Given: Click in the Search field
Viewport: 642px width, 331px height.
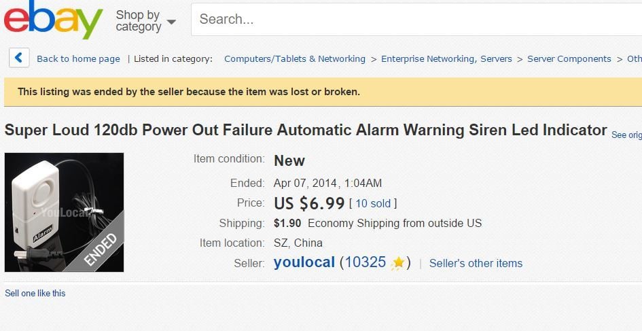Looking at the screenshot, I should (414, 20).
